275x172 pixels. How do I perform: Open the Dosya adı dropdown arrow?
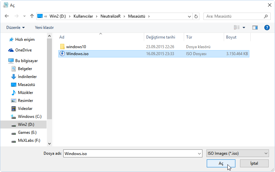(199, 153)
